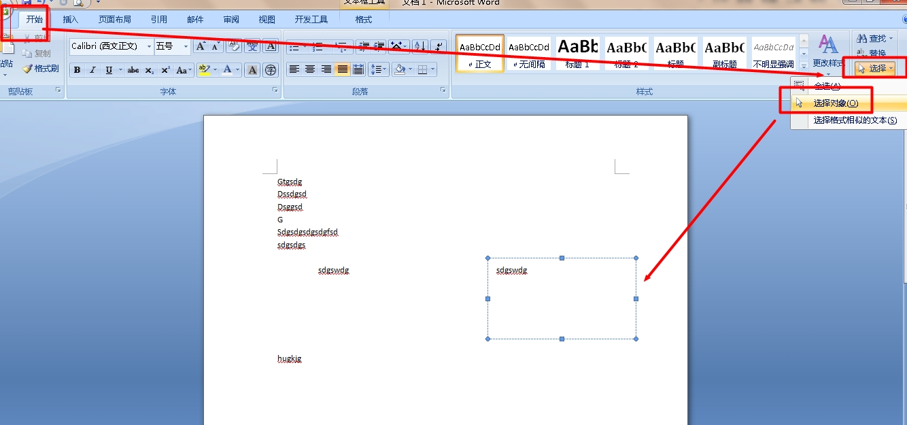The height and width of the screenshot is (425, 907).
Task: Click the Grow Font icon
Action: (201, 46)
